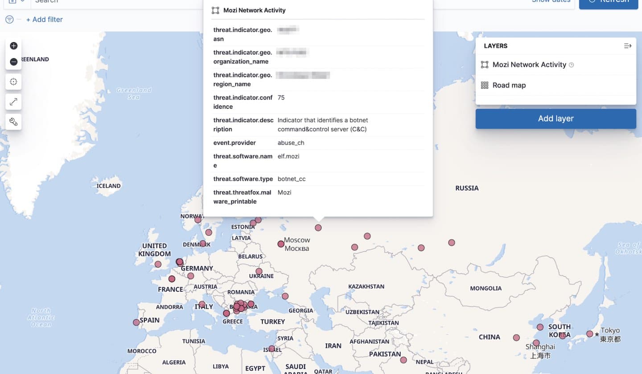Select the map zoom out tool
Viewport: 642px width, 374px height.
click(x=13, y=61)
